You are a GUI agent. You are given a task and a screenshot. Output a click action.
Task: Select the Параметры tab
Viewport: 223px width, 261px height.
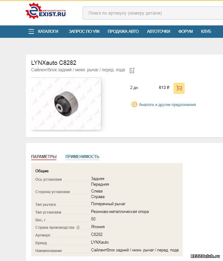[x=44, y=157]
